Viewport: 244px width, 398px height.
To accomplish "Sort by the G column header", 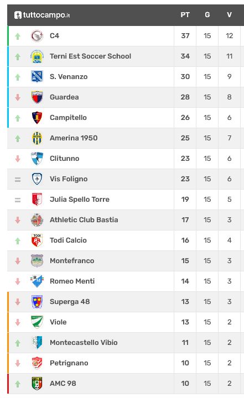I will point(207,15).
